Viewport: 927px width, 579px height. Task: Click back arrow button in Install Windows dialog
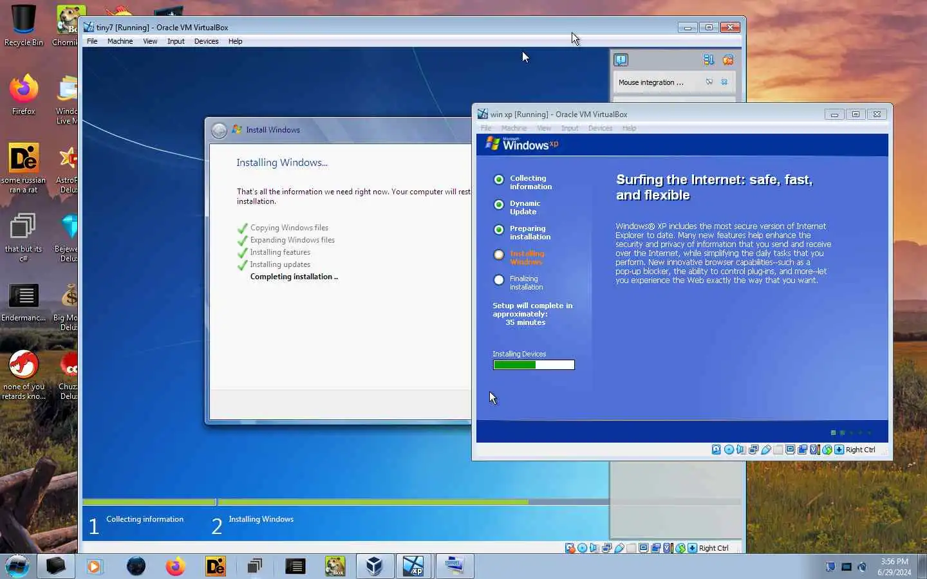219,131
